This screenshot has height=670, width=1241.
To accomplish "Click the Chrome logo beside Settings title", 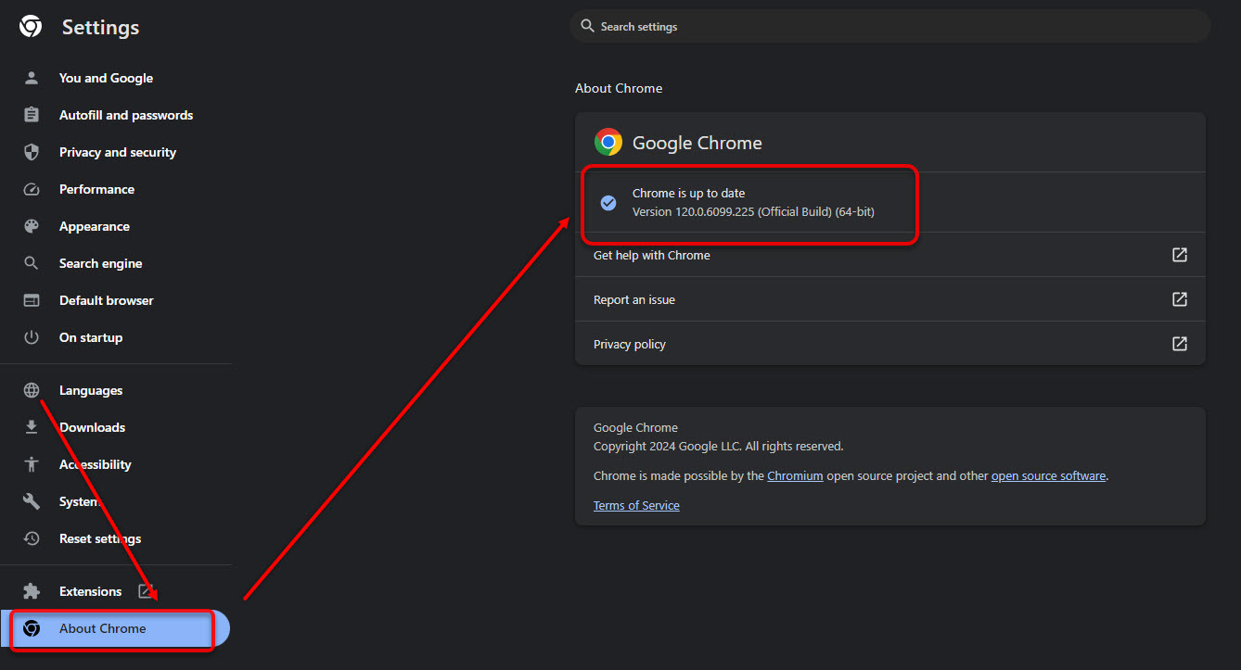I will pos(31,27).
